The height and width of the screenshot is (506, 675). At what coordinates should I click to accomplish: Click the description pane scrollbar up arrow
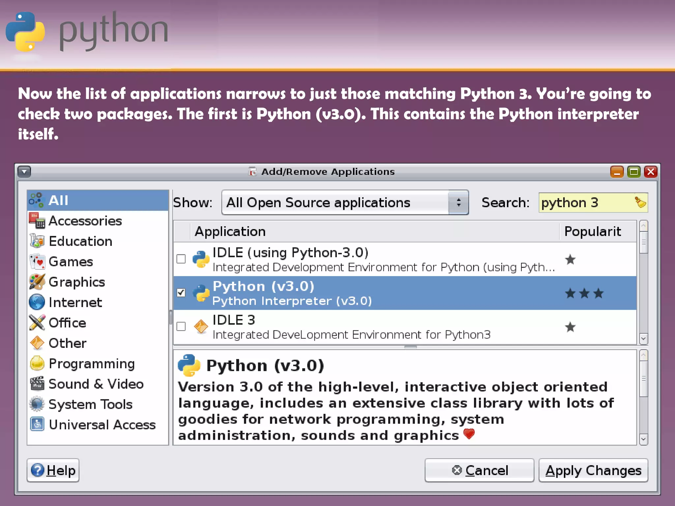tap(643, 355)
